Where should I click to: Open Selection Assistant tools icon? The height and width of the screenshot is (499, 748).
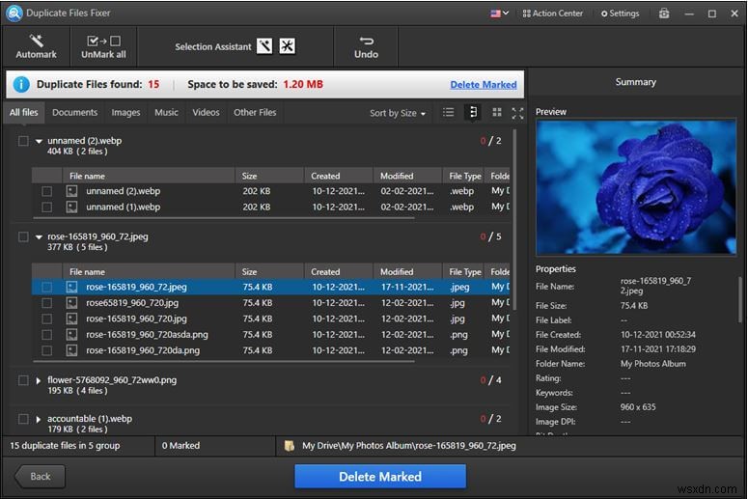288,46
